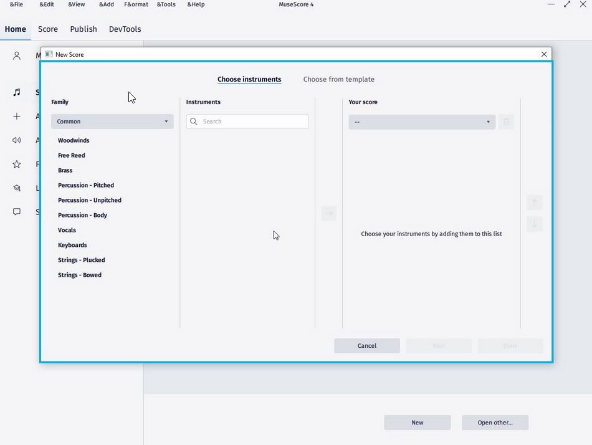This screenshot has height=445, width=592.
Task: Cancel the New Score dialog
Action: 367,345
